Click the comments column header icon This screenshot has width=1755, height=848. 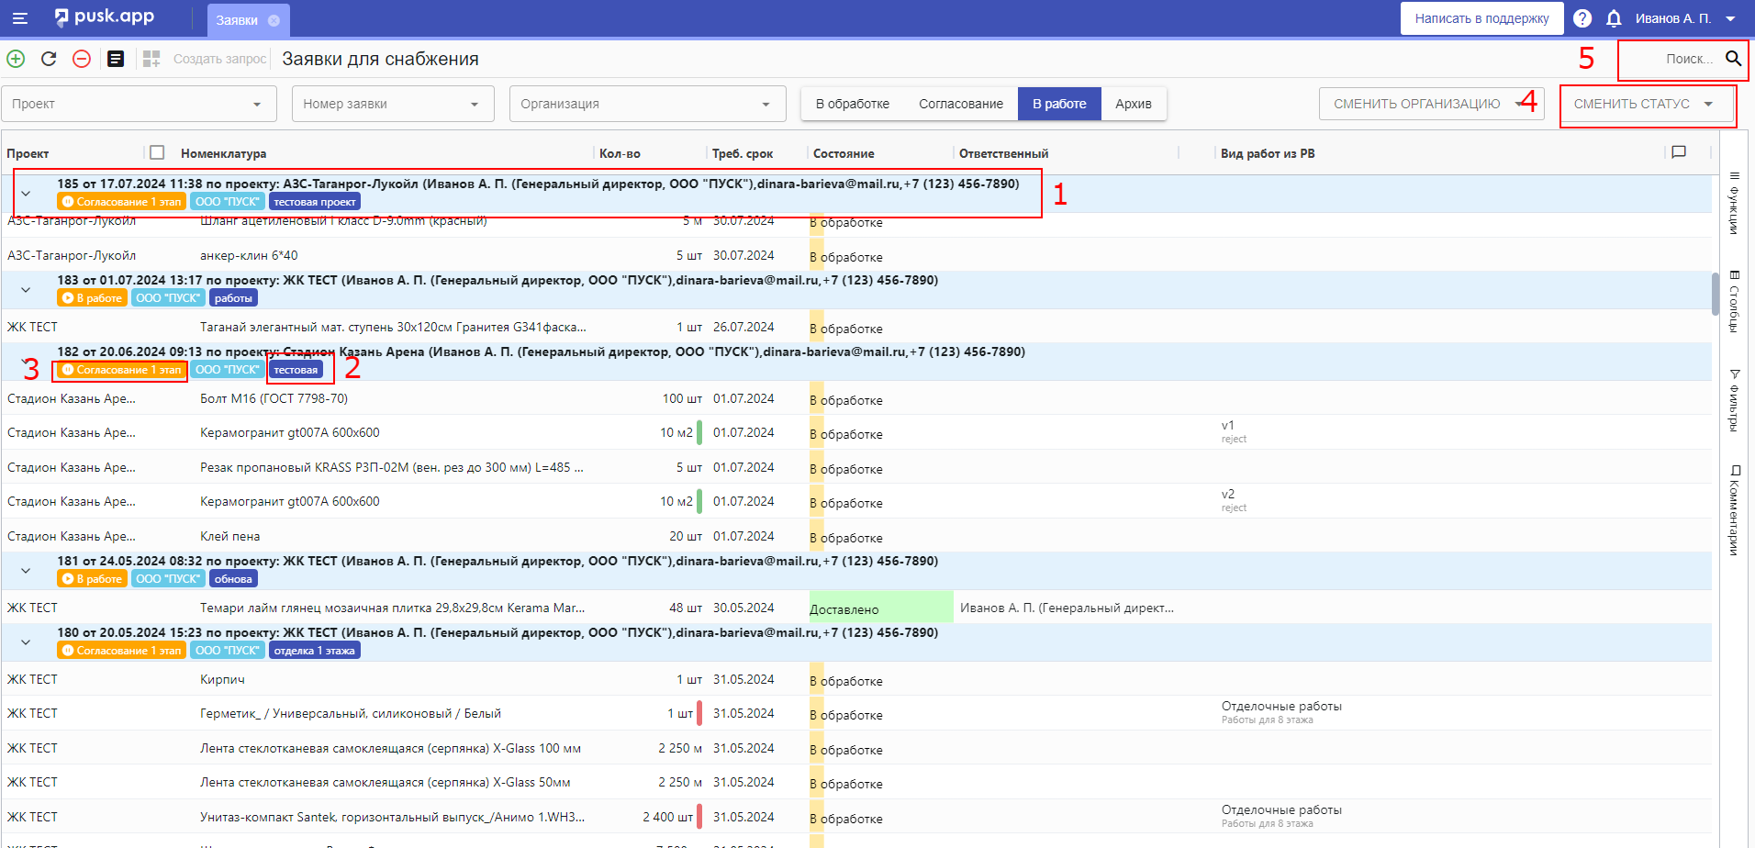click(x=1679, y=152)
